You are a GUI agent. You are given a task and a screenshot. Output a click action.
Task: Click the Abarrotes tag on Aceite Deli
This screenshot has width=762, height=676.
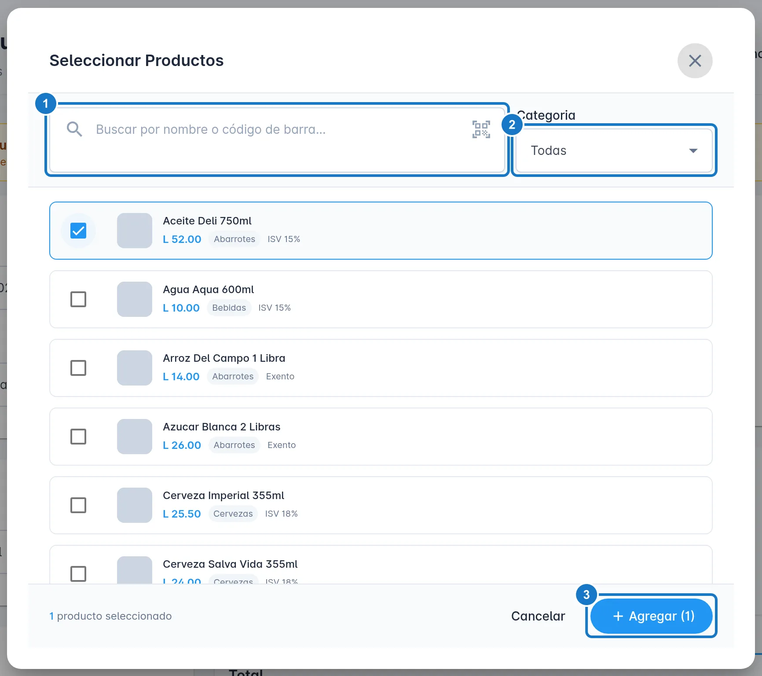click(234, 239)
